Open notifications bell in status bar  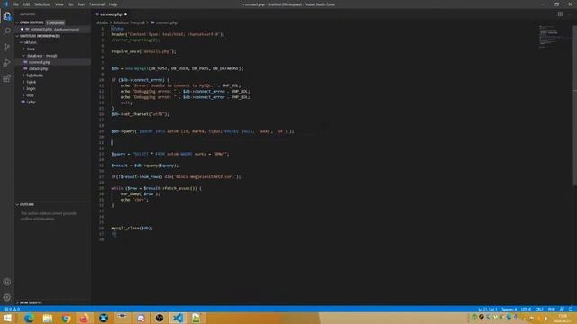[x=571, y=310]
